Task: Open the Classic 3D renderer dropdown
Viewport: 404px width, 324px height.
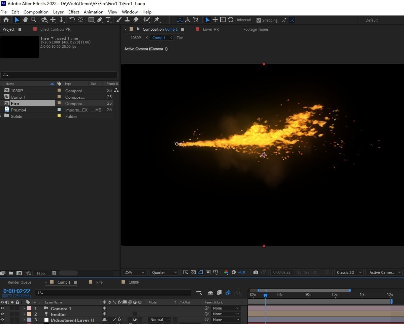Action: [349, 272]
